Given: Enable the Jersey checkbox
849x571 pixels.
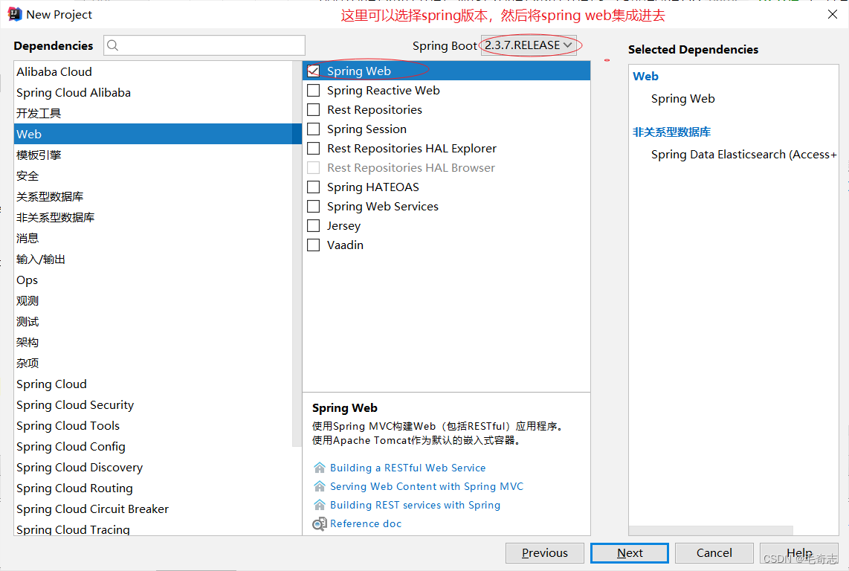Looking at the screenshot, I should pos(314,226).
